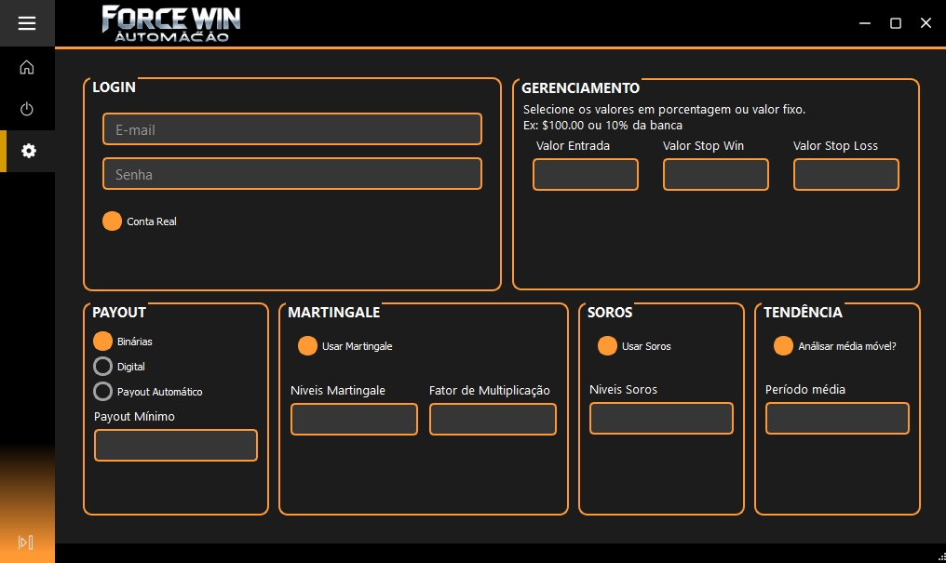Click the Force Win Automação logo

click(170, 23)
